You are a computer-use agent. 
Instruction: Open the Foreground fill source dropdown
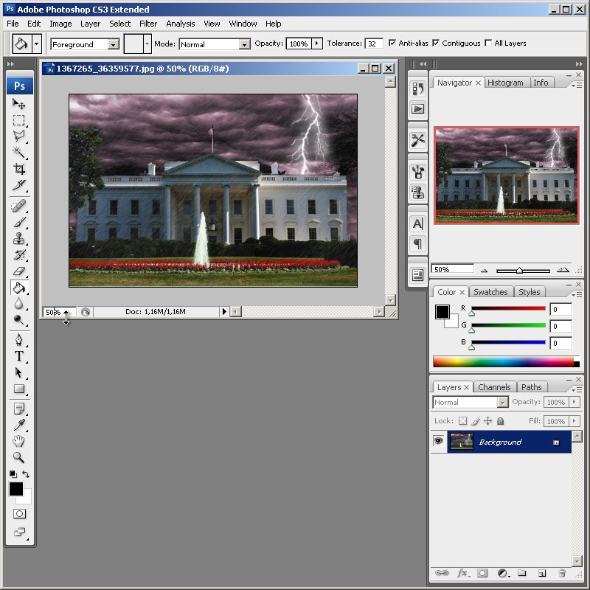coord(113,44)
